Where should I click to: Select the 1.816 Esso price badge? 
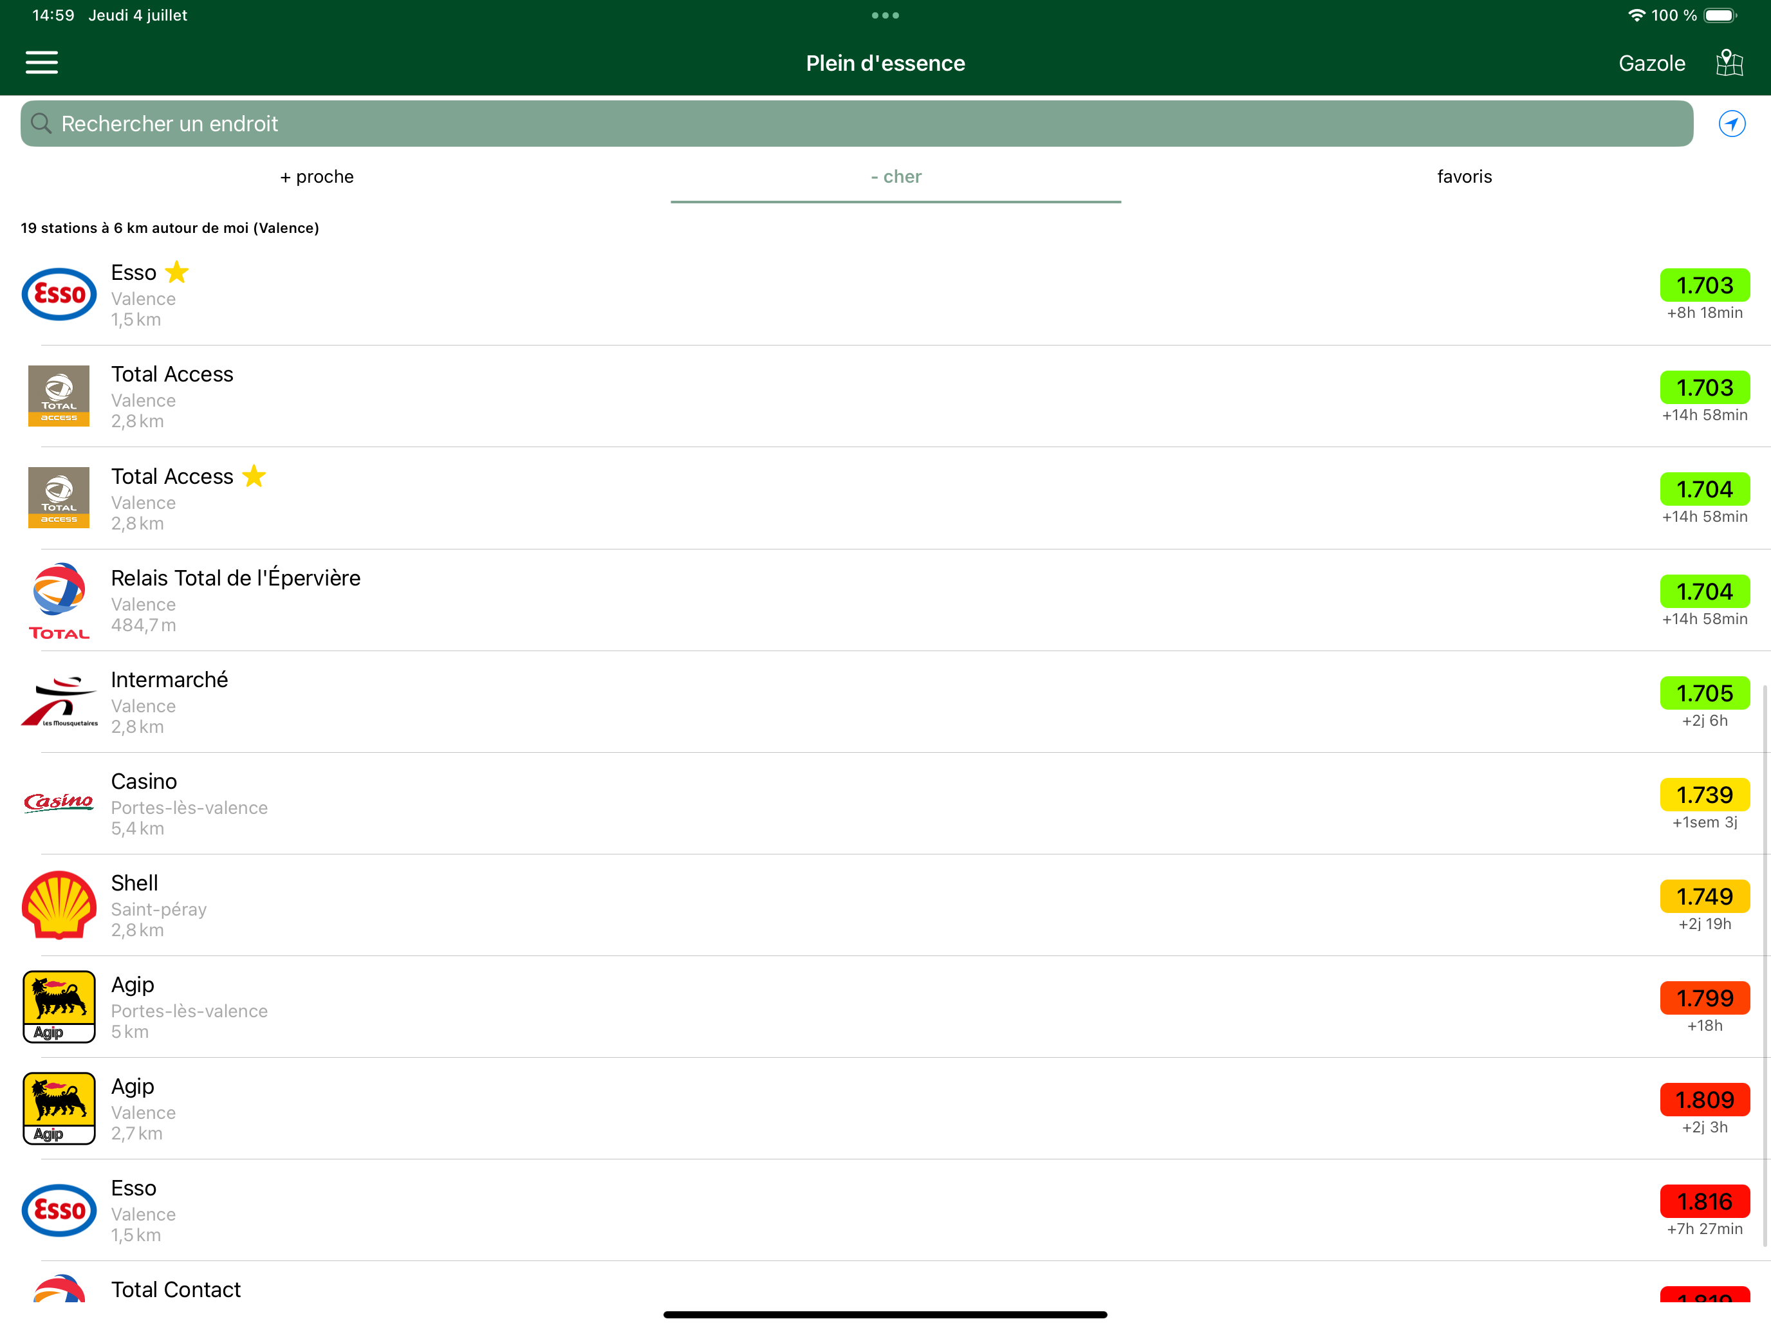[x=1705, y=1201]
